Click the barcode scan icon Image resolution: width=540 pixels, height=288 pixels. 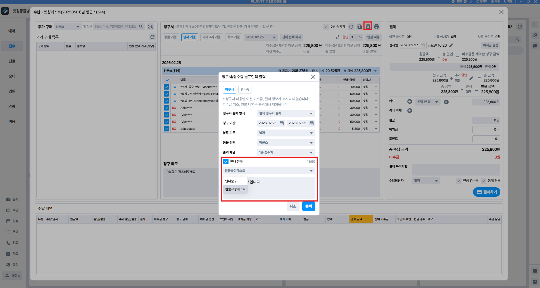(151, 27)
